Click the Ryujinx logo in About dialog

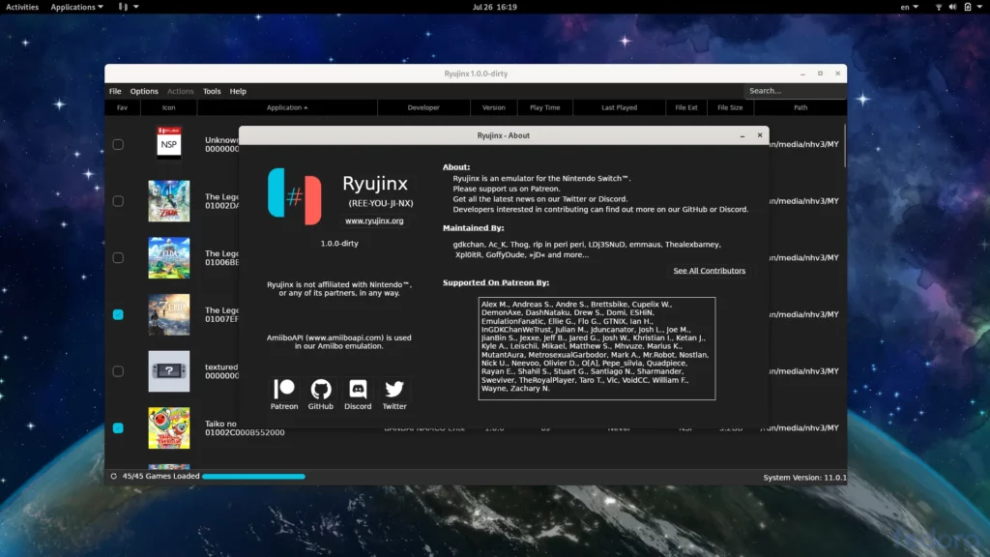tap(295, 196)
